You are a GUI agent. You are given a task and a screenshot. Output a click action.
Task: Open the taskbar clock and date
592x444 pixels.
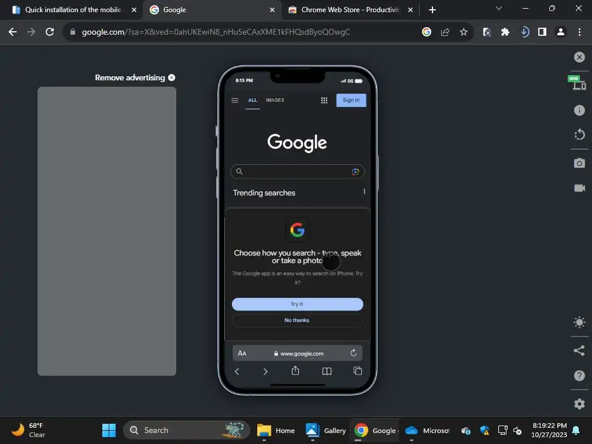click(x=549, y=430)
